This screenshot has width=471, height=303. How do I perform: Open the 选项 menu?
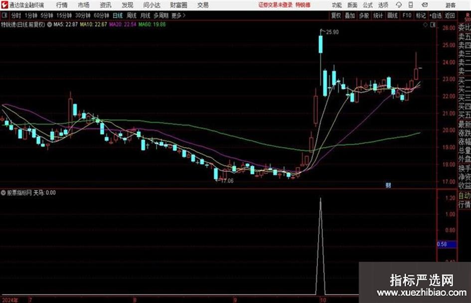(x=383, y=5)
